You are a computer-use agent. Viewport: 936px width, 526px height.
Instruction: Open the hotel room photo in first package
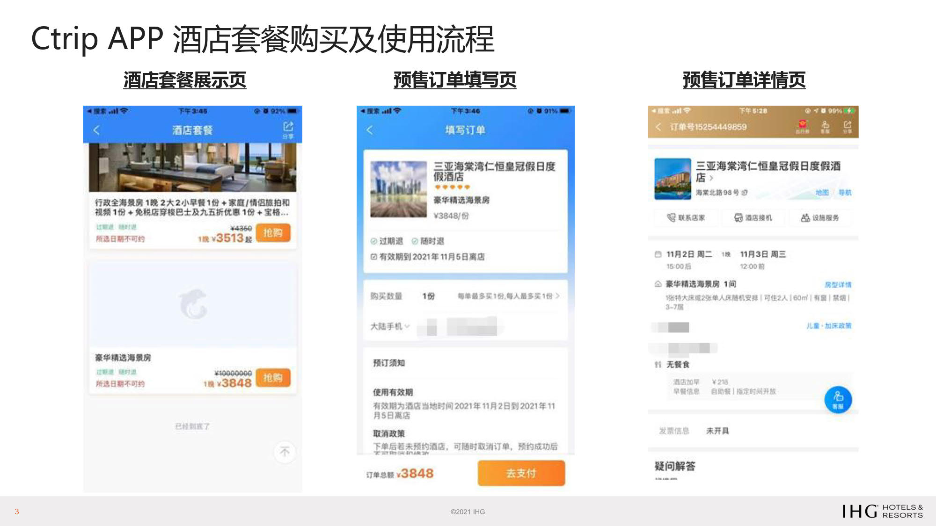click(193, 167)
